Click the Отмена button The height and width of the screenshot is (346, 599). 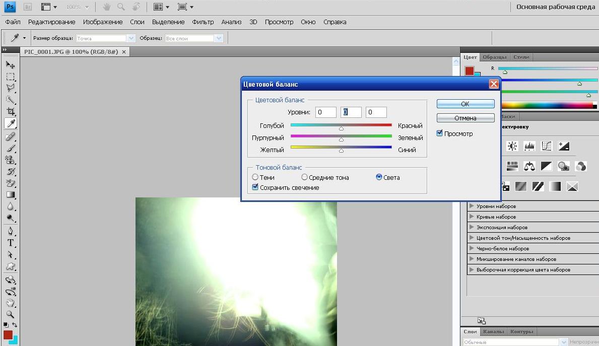(x=465, y=118)
